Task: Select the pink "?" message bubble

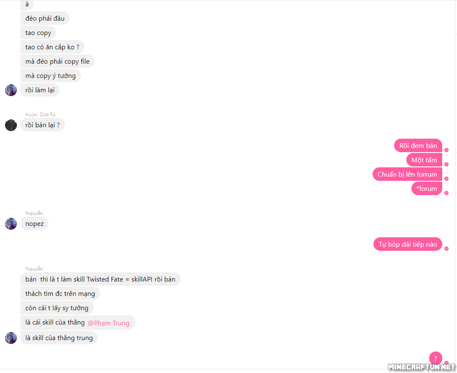Action: (x=435, y=358)
